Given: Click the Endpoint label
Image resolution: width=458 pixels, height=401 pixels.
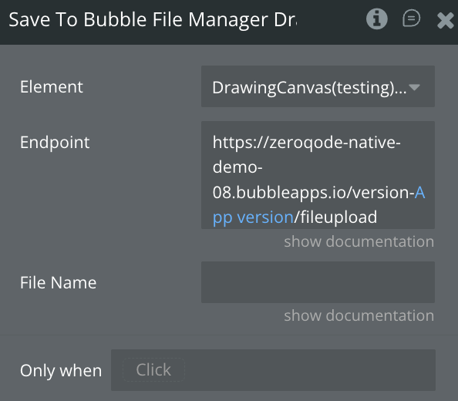Looking at the screenshot, I should 55,143.
